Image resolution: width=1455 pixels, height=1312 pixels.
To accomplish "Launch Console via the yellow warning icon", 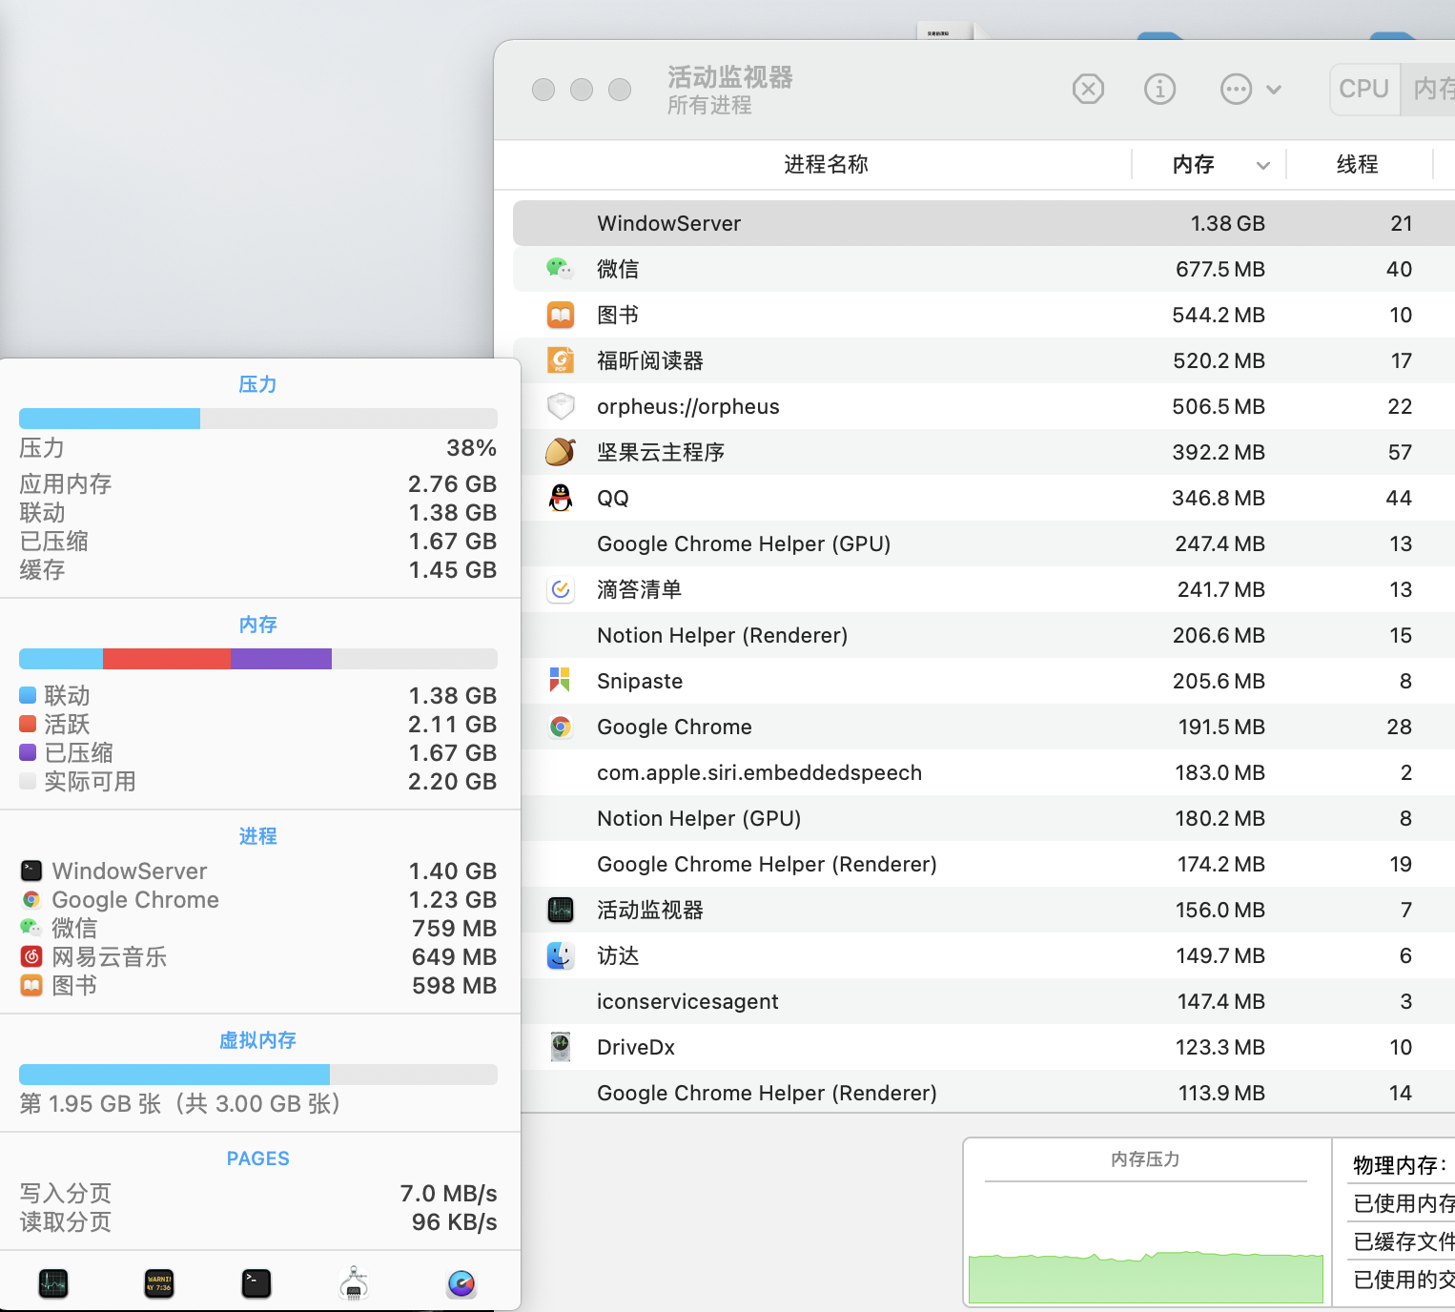I will click(x=158, y=1283).
